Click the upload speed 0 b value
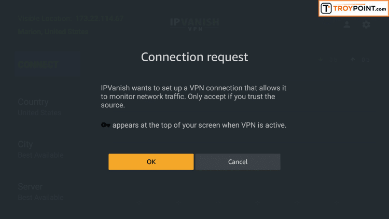This screenshot has height=219, width=389. click(366, 60)
